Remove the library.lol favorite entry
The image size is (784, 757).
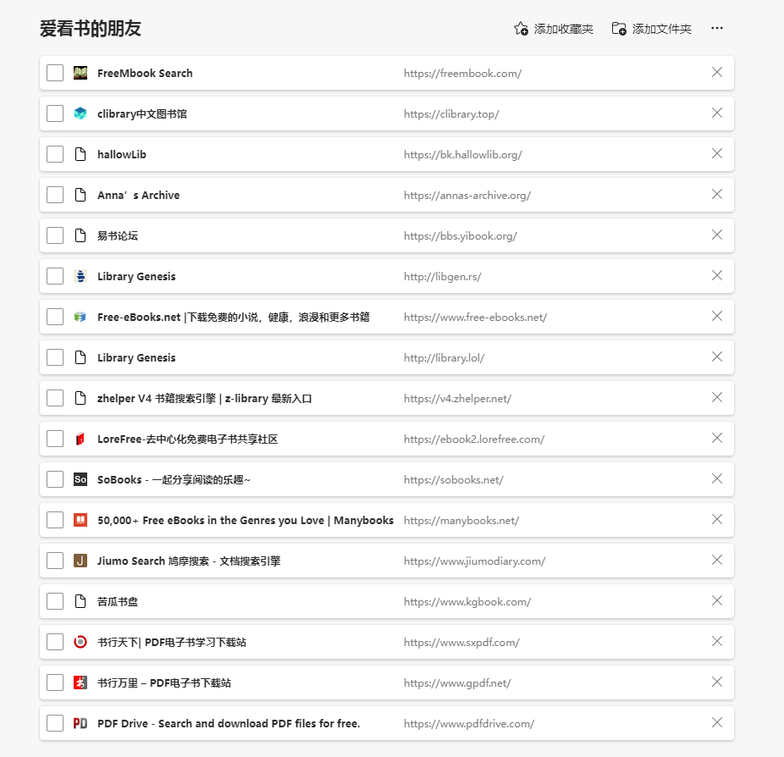click(x=717, y=356)
